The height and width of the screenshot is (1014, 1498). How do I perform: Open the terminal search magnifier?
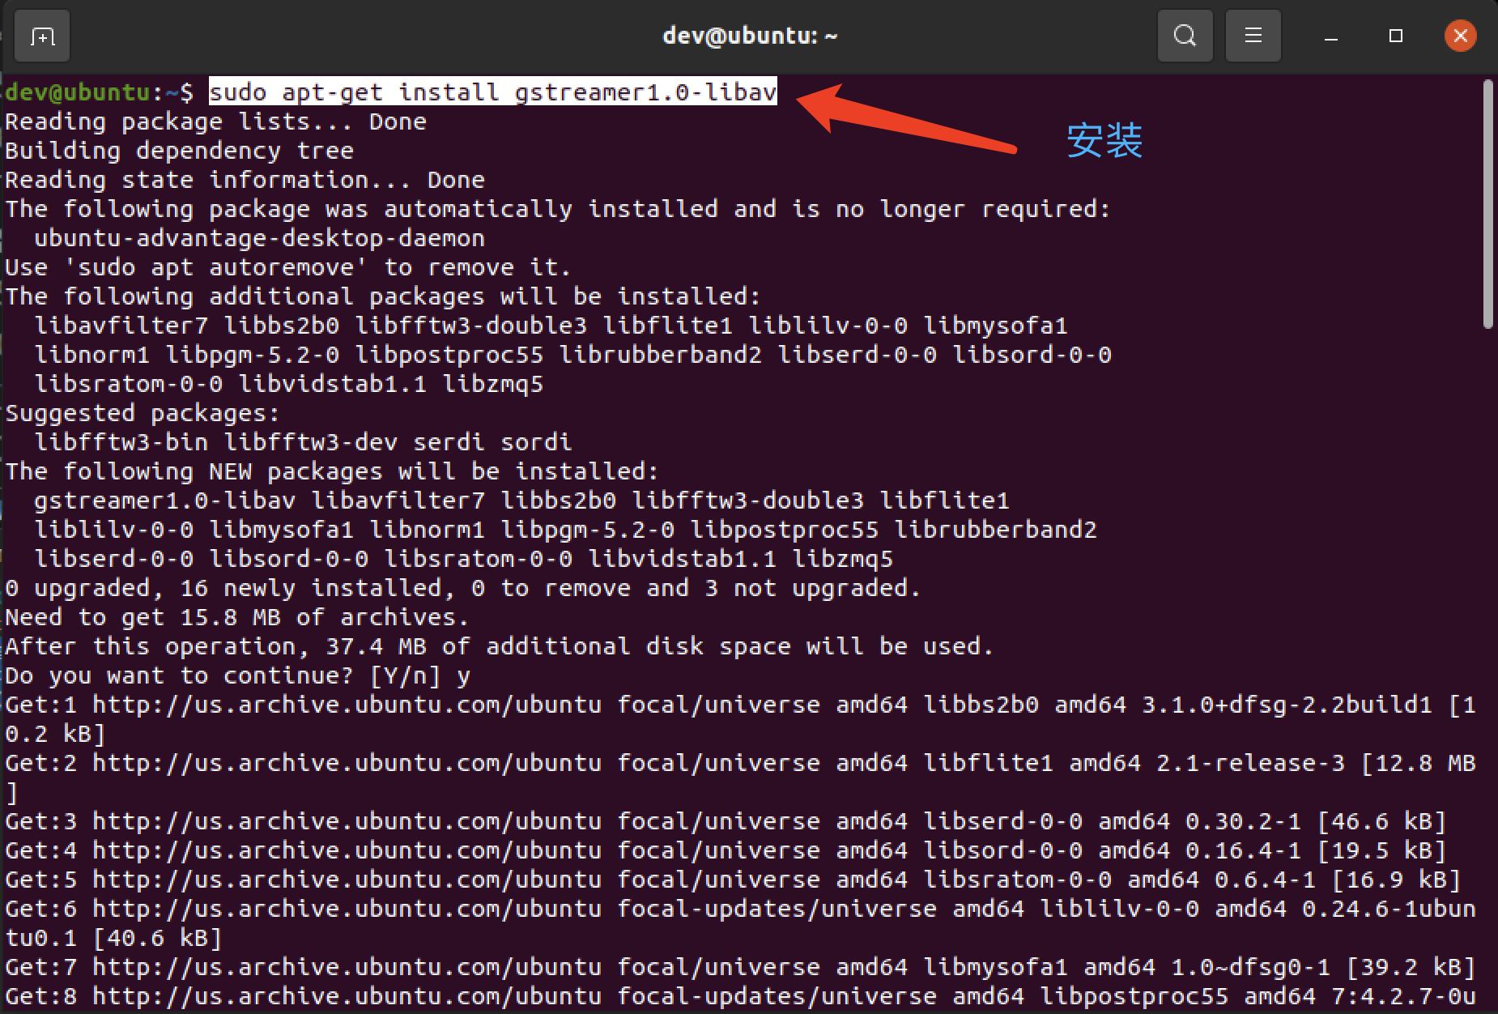tap(1185, 36)
